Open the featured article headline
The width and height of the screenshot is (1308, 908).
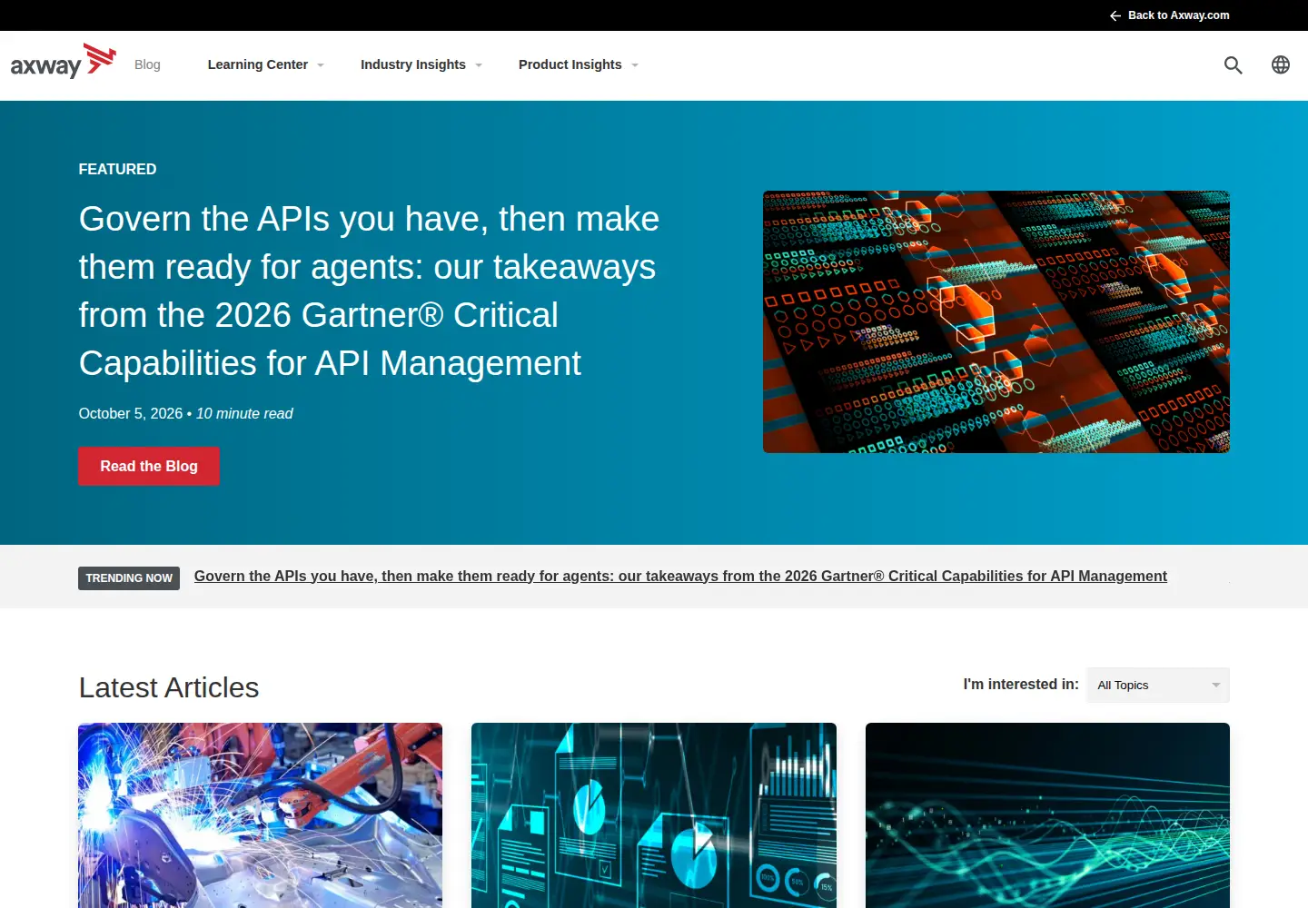point(370,291)
